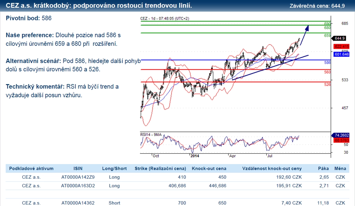Screen dimensions: 355x206
Task: Click the '2014' time axis label
Action: click(x=195, y=156)
